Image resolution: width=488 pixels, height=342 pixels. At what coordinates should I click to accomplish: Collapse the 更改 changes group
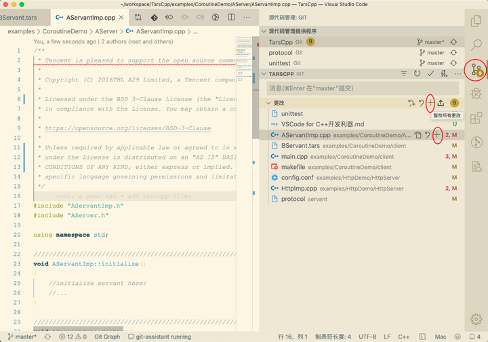point(268,102)
